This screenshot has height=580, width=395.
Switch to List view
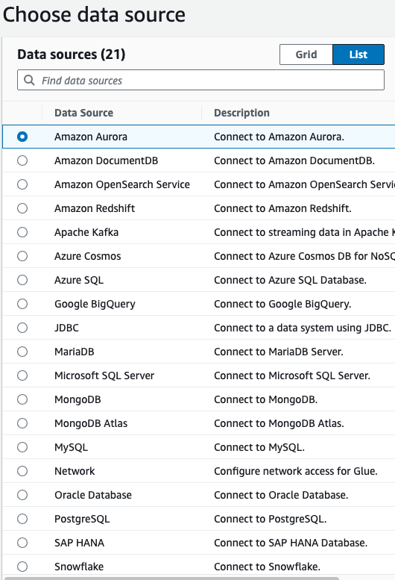pos(358,54)
